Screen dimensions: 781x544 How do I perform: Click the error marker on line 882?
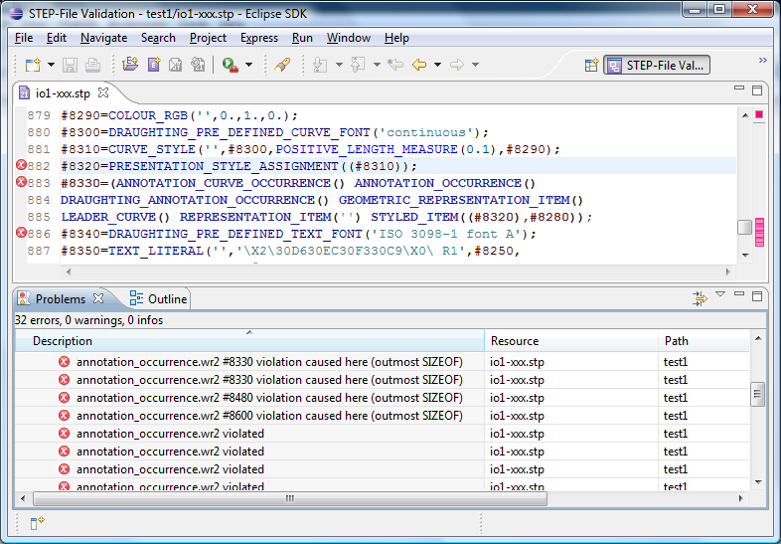coord(21,165)
